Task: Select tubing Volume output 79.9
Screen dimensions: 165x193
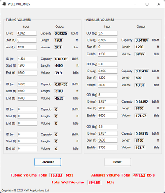Action: (58, 73)
